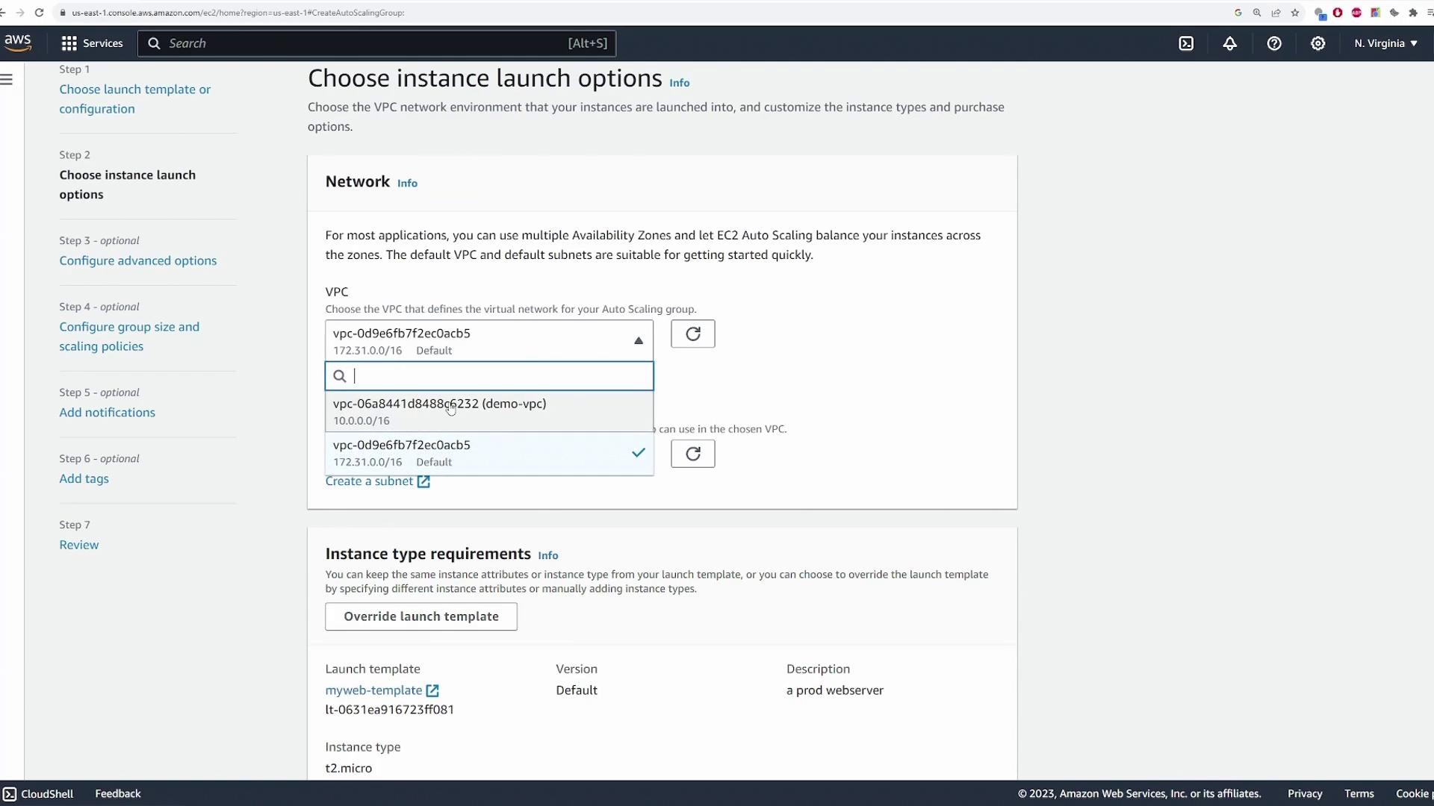Click the AWS search bar
Image resolution: width=1434 pixels, height=806 pixels.
(x=376, y=43)
